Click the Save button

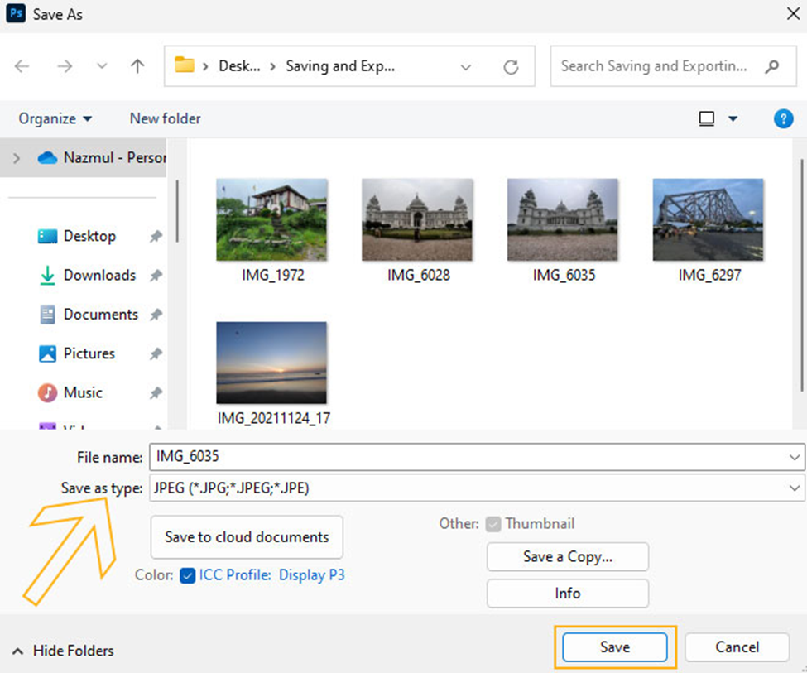(x=615, y=647)
